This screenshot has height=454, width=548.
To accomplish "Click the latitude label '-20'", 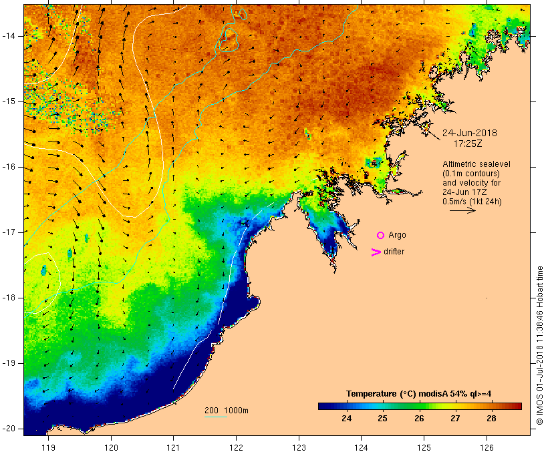I will (x=9, y=429).
